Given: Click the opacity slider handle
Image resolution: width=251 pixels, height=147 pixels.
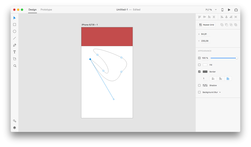Looking at the screenshot, I should tap(236, 58).
